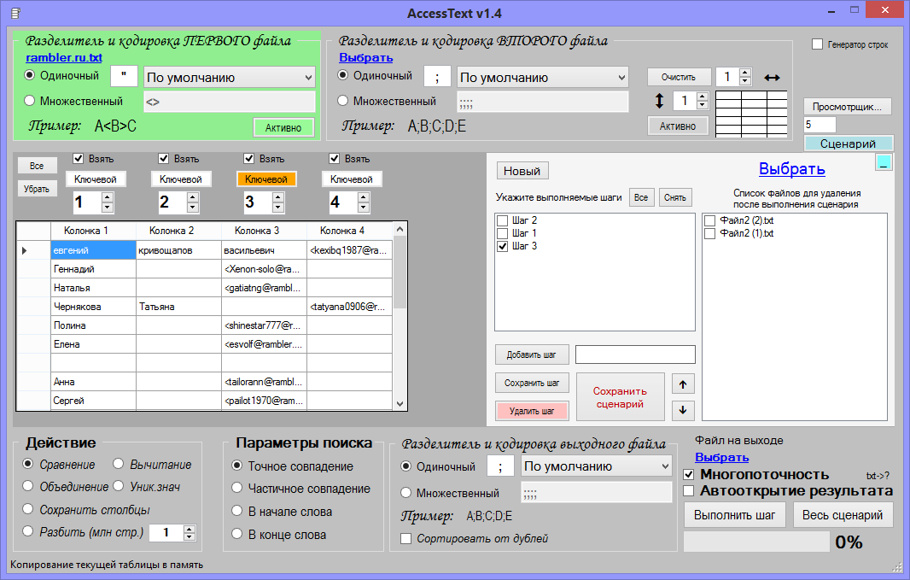
Task: Select the Объединение action radio
Action: coord(28,486)
